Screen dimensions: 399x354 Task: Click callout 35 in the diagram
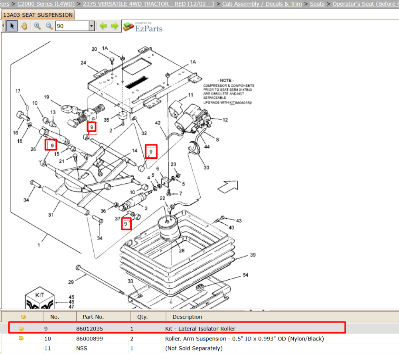point(107,120)
